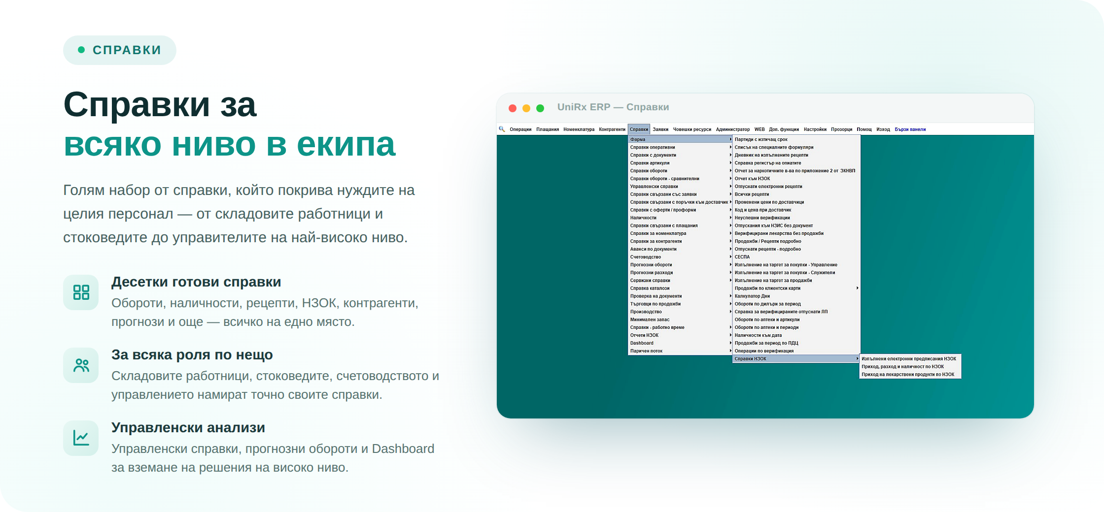Select Справки обороти - сравнителни

(x=680, y=179)
